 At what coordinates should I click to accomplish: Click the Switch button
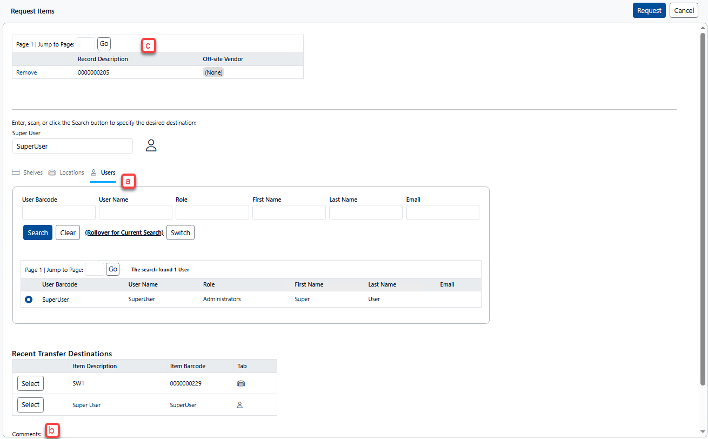tap(180, 232)
